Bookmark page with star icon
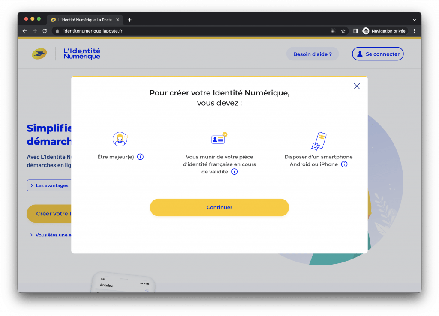 343,31
